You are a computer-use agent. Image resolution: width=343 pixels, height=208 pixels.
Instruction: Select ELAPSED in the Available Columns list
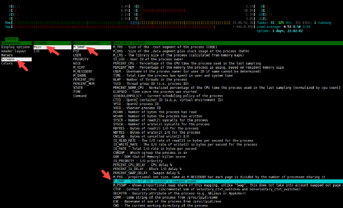121,92
